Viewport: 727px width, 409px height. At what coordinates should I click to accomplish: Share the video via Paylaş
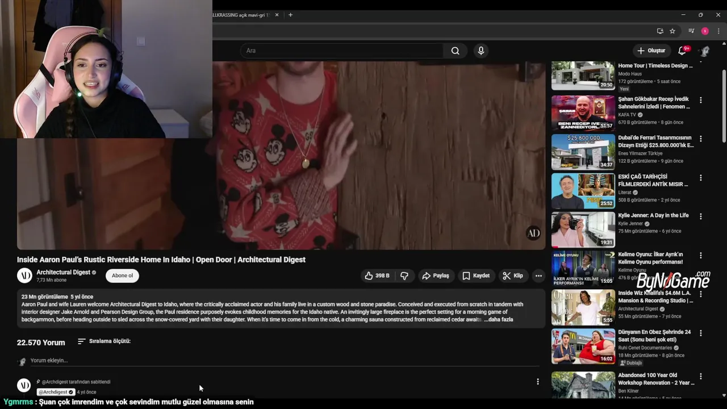[x=435, y=276]
